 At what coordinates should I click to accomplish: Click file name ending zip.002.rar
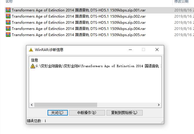(x=79, y=16)
